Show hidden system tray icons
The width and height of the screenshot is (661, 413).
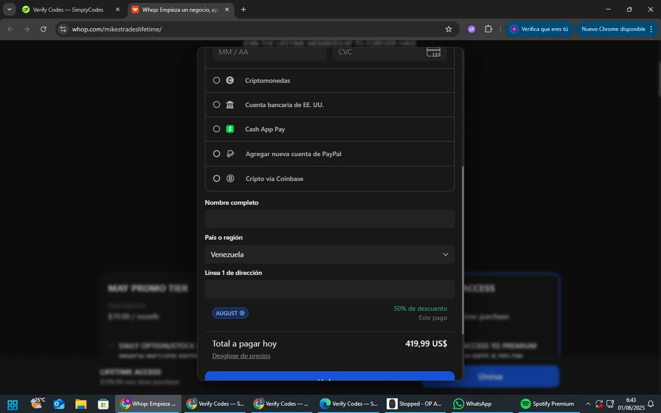pos(588,404)
